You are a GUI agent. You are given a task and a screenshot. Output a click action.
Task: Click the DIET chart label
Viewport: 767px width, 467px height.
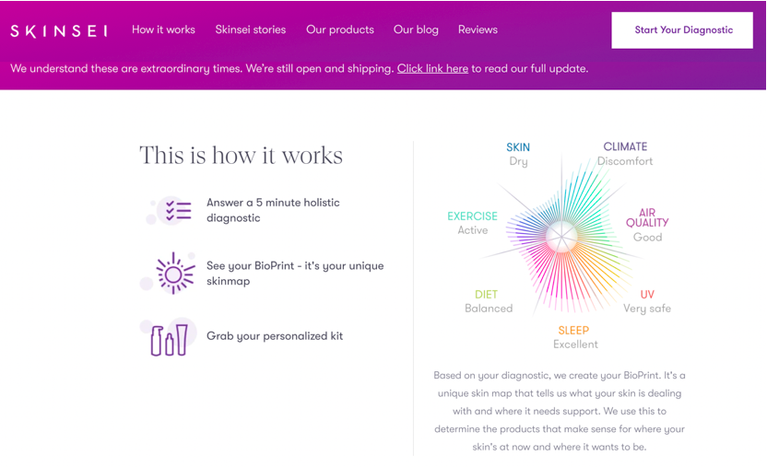pos(487,295)
